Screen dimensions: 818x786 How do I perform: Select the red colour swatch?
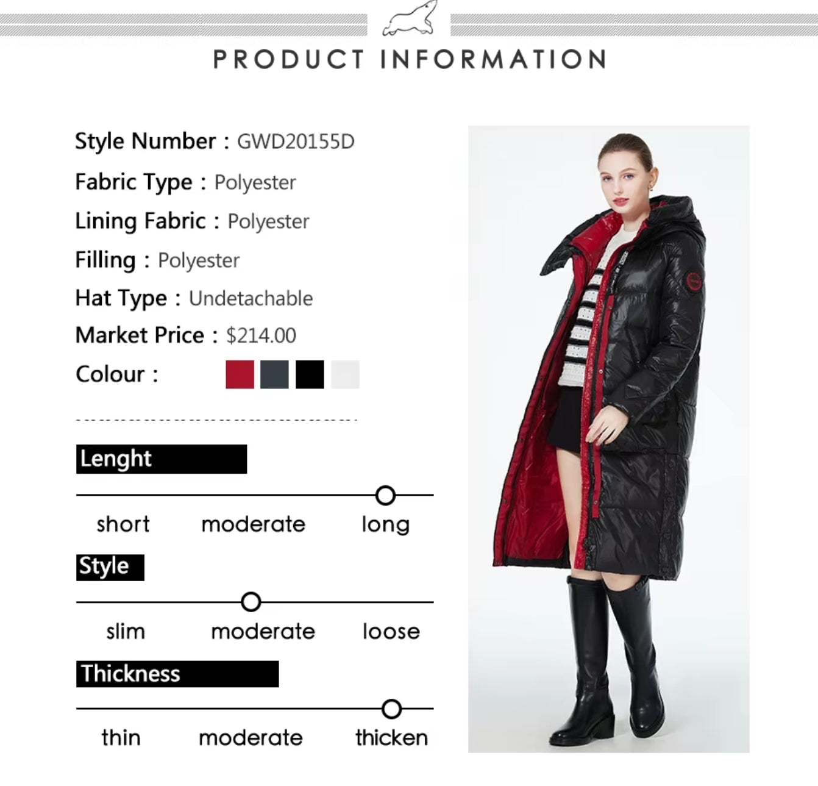[240, 374]
